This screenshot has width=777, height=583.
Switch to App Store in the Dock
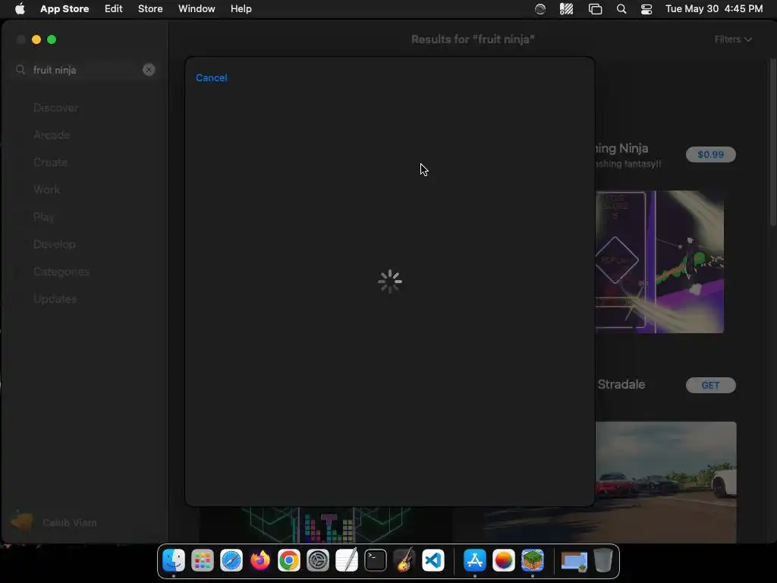coord(475,561)
